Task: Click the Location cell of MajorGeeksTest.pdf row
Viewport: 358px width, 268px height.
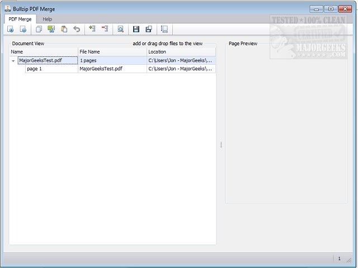Action: tap(180, 60)
